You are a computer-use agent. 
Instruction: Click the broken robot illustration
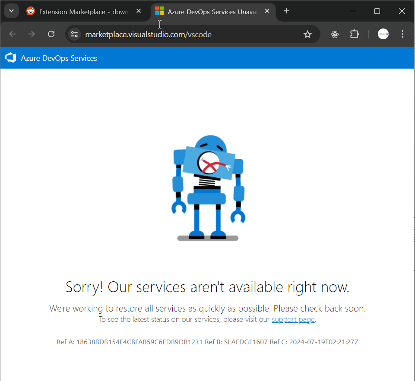coord(208,188)
